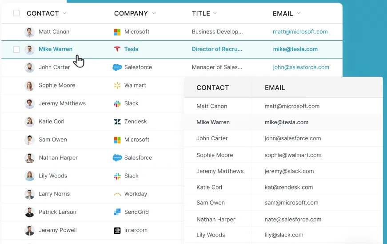Viewport: 387px width, 244px height.
Task: Click Lily Woods' avatar photo
Action: tap(29, 176)
